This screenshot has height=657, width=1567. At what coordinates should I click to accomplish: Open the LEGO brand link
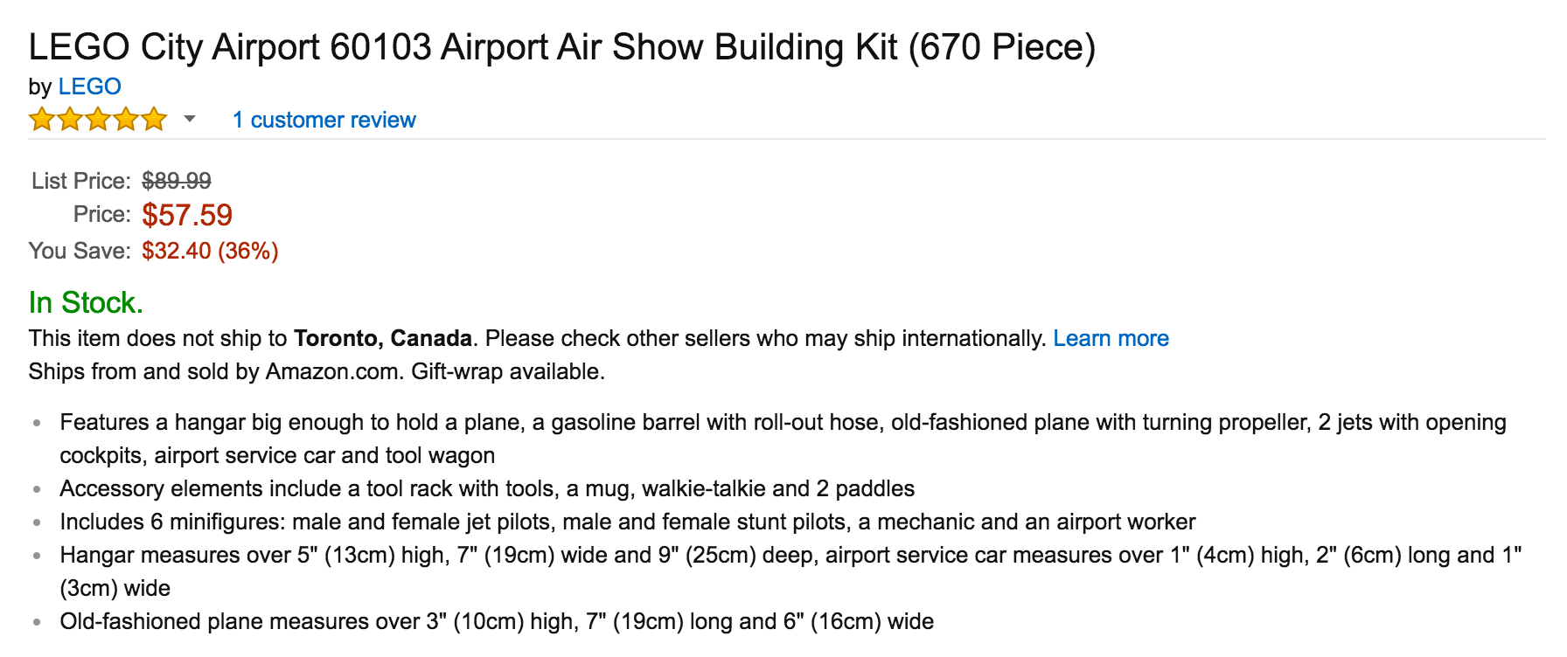click(89, 86)
